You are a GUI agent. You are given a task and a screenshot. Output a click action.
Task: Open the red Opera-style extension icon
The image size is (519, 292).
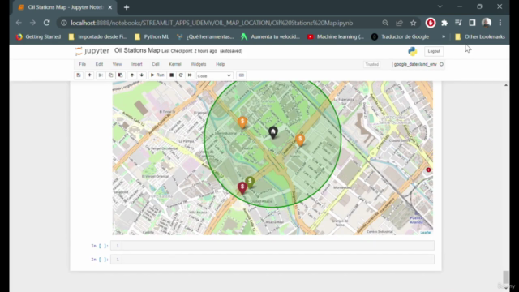click(x=431, y=23)
